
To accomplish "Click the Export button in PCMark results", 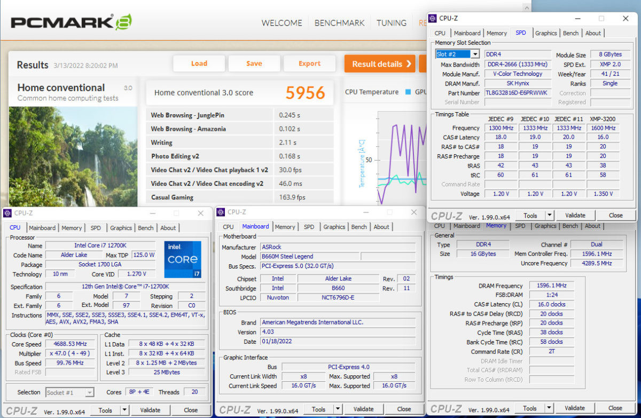I will (x=309, y=64).
